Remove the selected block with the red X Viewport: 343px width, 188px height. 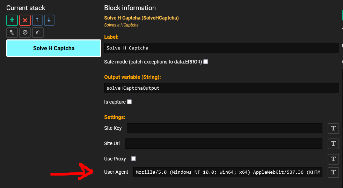(25, 20)
